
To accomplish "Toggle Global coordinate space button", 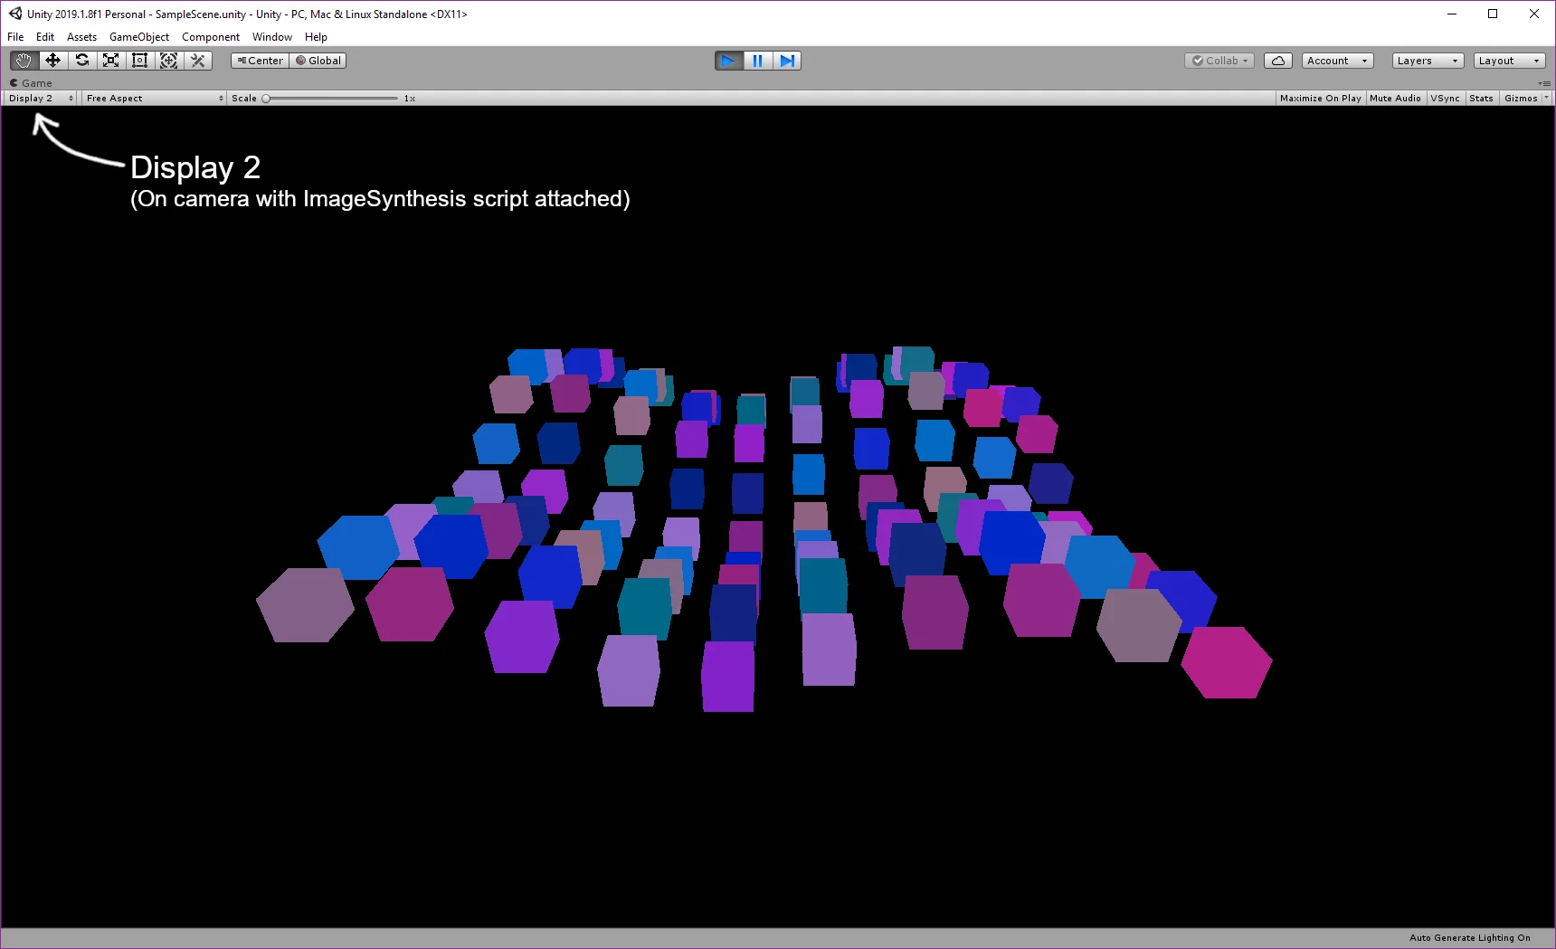I will point(318,61).
